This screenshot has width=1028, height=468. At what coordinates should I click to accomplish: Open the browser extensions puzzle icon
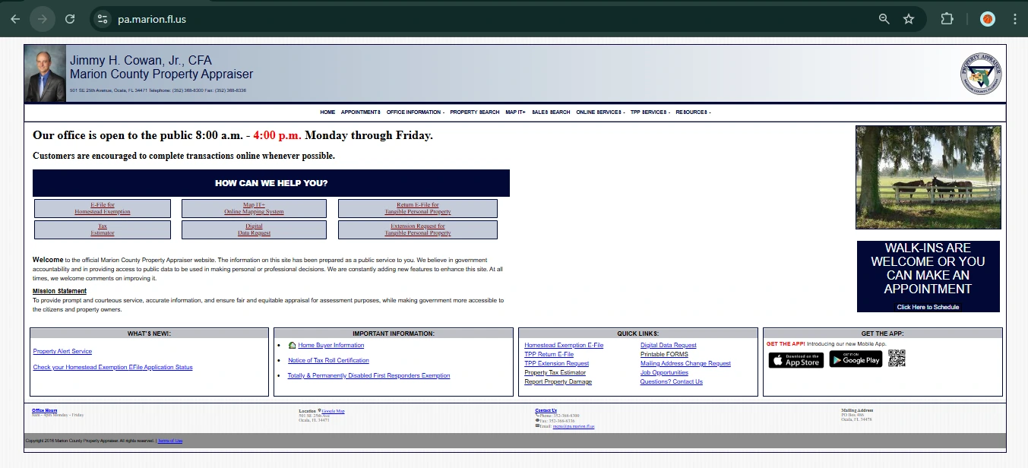click(x=947, y=19)
